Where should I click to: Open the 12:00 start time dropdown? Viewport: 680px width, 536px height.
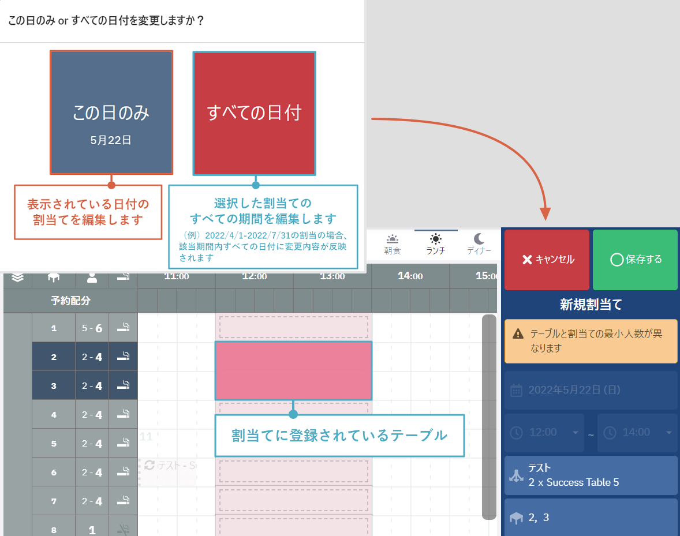pyautogui.click(x=544, y=433)
